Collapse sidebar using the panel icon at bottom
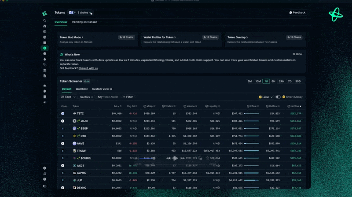This screenshot has width=352, height=197. (45, 186)
